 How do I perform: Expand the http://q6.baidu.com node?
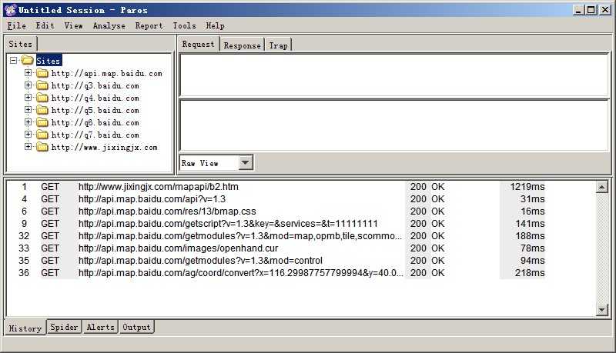point(28,122)
